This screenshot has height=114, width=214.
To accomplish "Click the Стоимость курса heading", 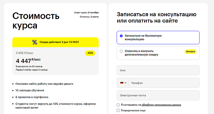I will 36,20.
